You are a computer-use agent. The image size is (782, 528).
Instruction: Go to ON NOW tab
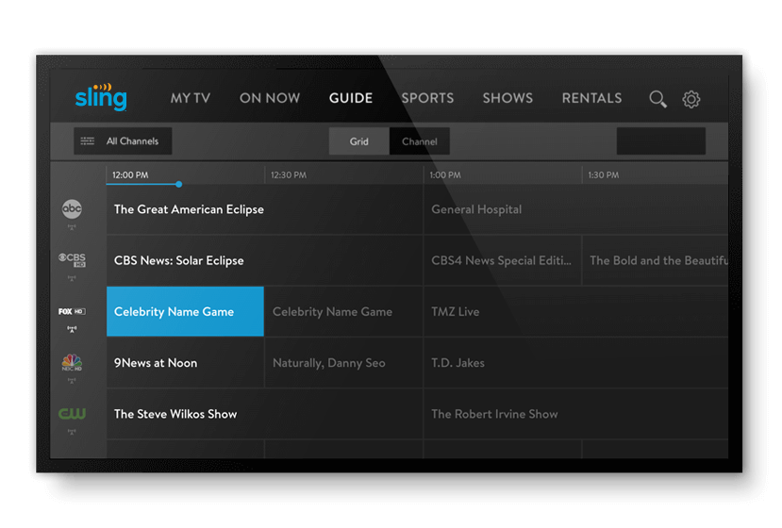click(x=270, y=98)
